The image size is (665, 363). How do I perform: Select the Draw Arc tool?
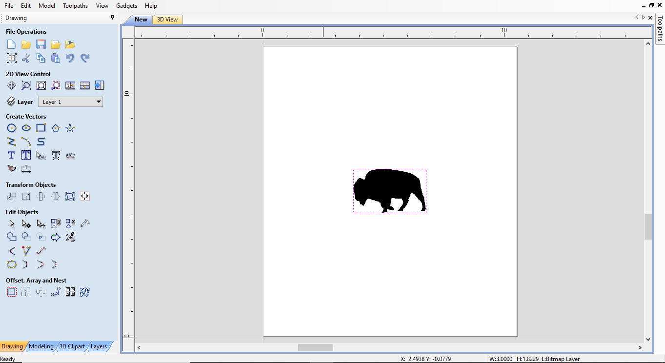[x=26, y=141]
